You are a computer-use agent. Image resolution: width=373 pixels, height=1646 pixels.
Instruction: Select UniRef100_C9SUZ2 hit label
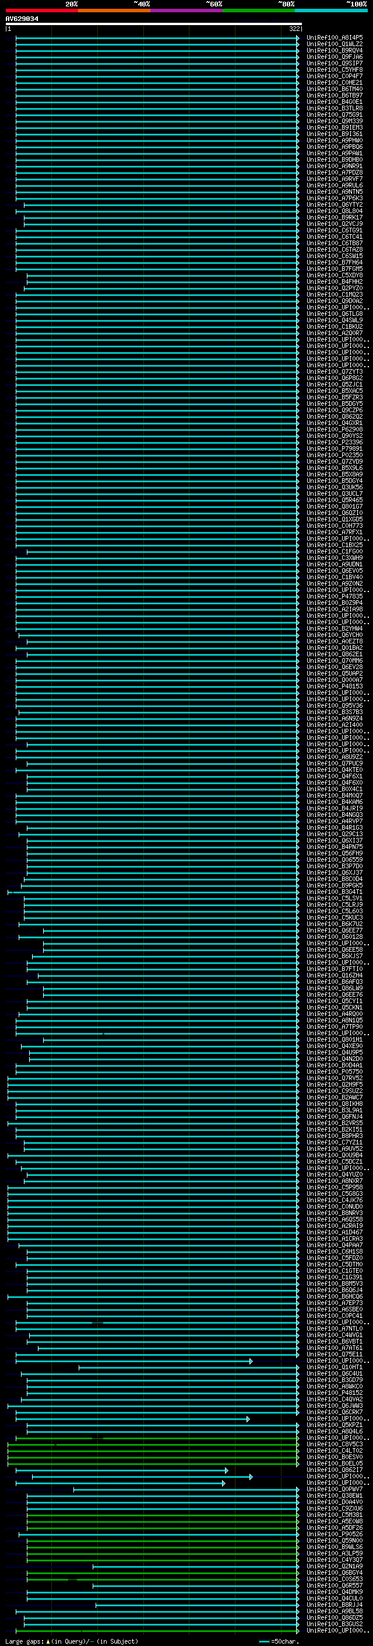click(335, 1091)
